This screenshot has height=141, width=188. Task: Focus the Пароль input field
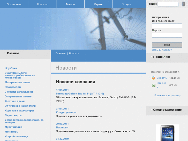pyautogui.click(x=167, y=35)
